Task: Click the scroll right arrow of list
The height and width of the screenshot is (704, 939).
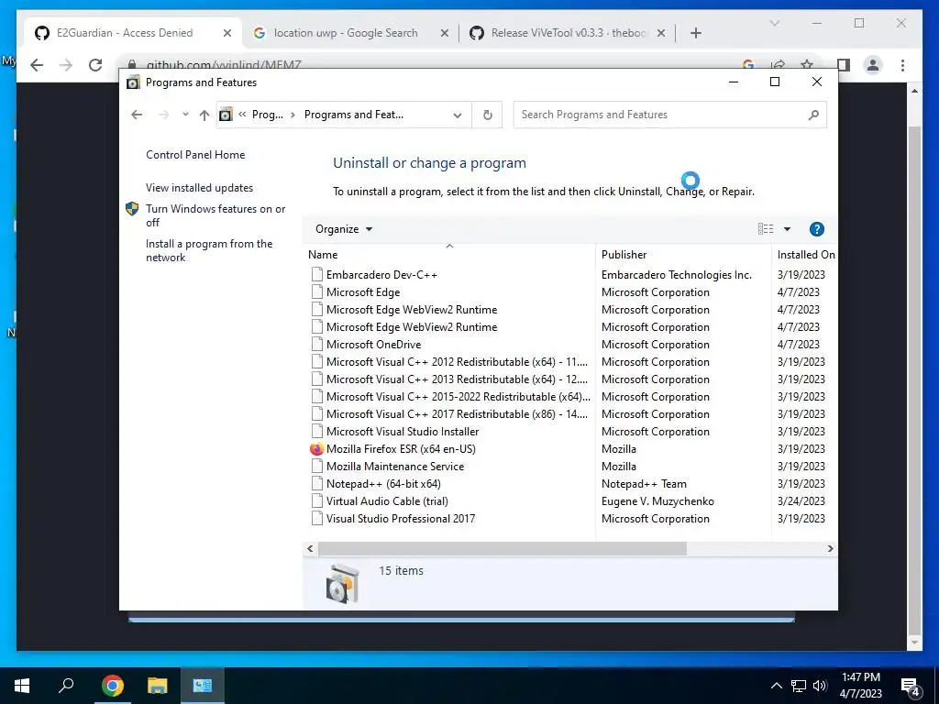Action: pos(830,548)
